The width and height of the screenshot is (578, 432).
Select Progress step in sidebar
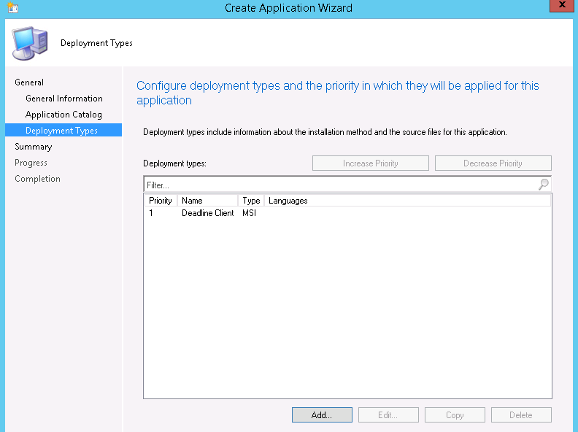coord(31,163)
